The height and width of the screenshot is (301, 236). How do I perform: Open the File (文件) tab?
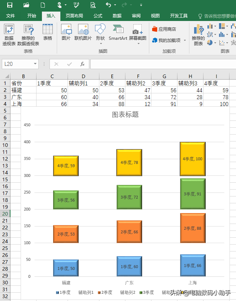pos(10,16)
